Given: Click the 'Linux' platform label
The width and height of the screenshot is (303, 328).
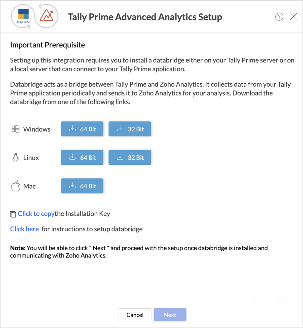Looking at the screenshot, I should pyautogui.click(x=31, y=158).
